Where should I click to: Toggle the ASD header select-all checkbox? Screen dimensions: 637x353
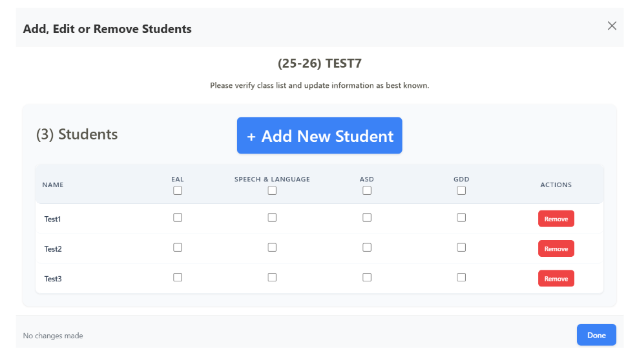point(367,190)
